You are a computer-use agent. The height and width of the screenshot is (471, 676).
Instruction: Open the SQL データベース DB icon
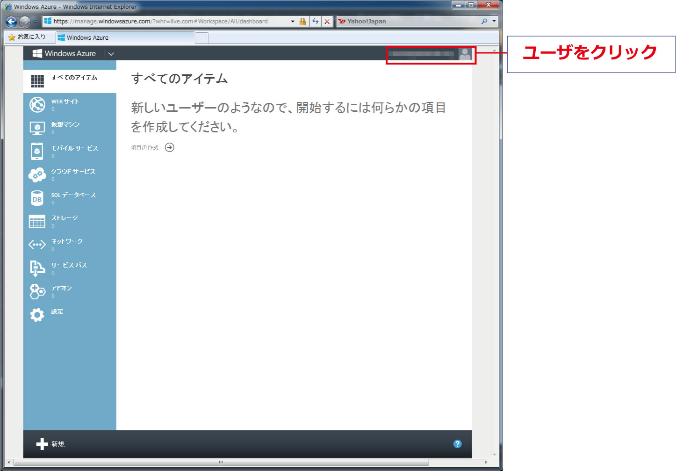click(x=37, y=198)
